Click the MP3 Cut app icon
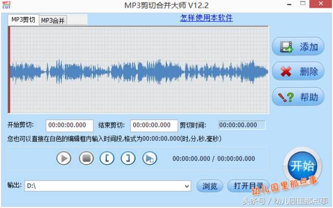This screenshot has width=333, height=208. (x=6, y=5)
